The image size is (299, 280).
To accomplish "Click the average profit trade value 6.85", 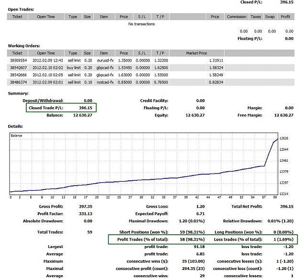I will (200, 254).
